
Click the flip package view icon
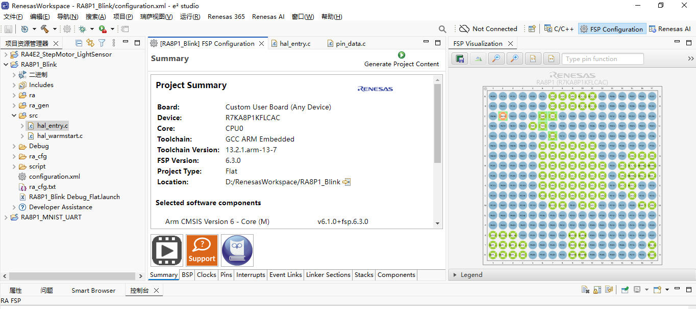[x=478, y=59]
